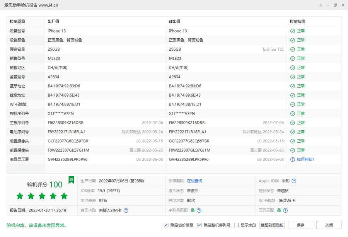Image resolution: width=348 pixels, height=237 pixels.
Task: Click the 验机评分 100 score
Action: pos(44,184)
